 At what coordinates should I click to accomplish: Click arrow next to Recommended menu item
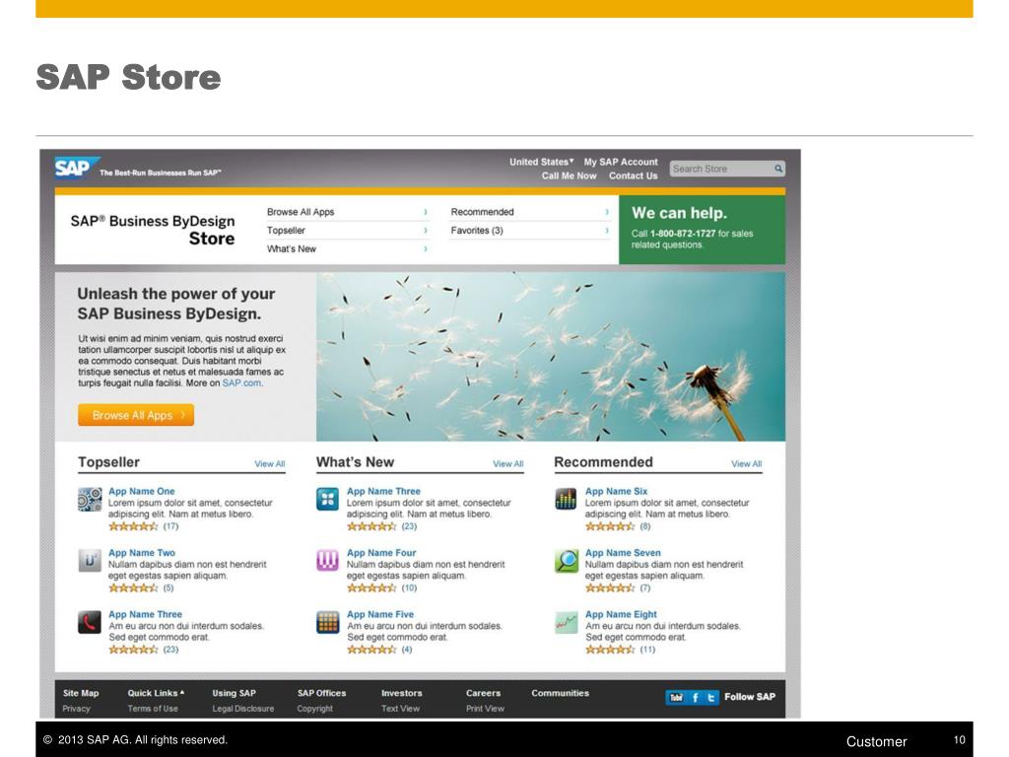click(x=607, y=212)
